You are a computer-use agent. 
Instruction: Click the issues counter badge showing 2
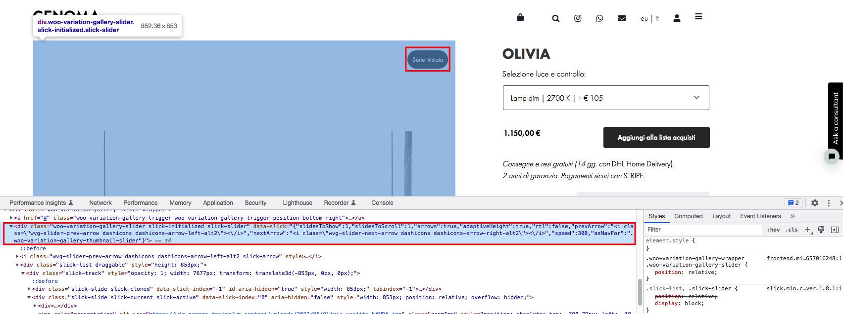click(793, 203)
